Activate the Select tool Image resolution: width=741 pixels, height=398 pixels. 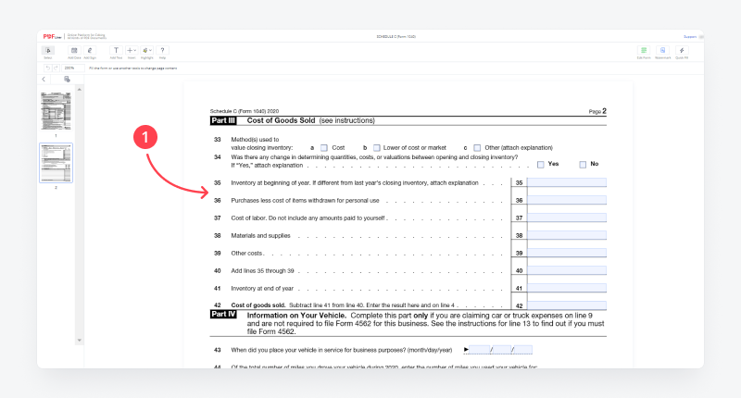(48, 52)
